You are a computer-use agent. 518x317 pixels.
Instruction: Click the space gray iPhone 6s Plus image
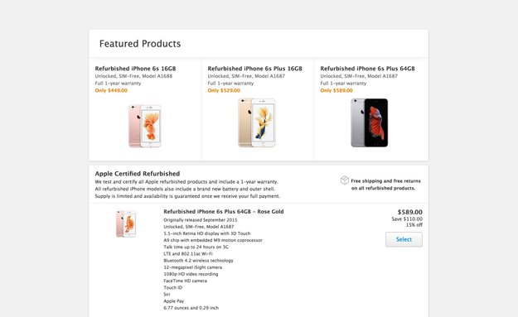coord(370,122)
